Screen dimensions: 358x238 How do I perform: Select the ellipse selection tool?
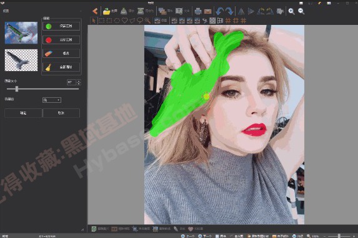pos(117,21)
